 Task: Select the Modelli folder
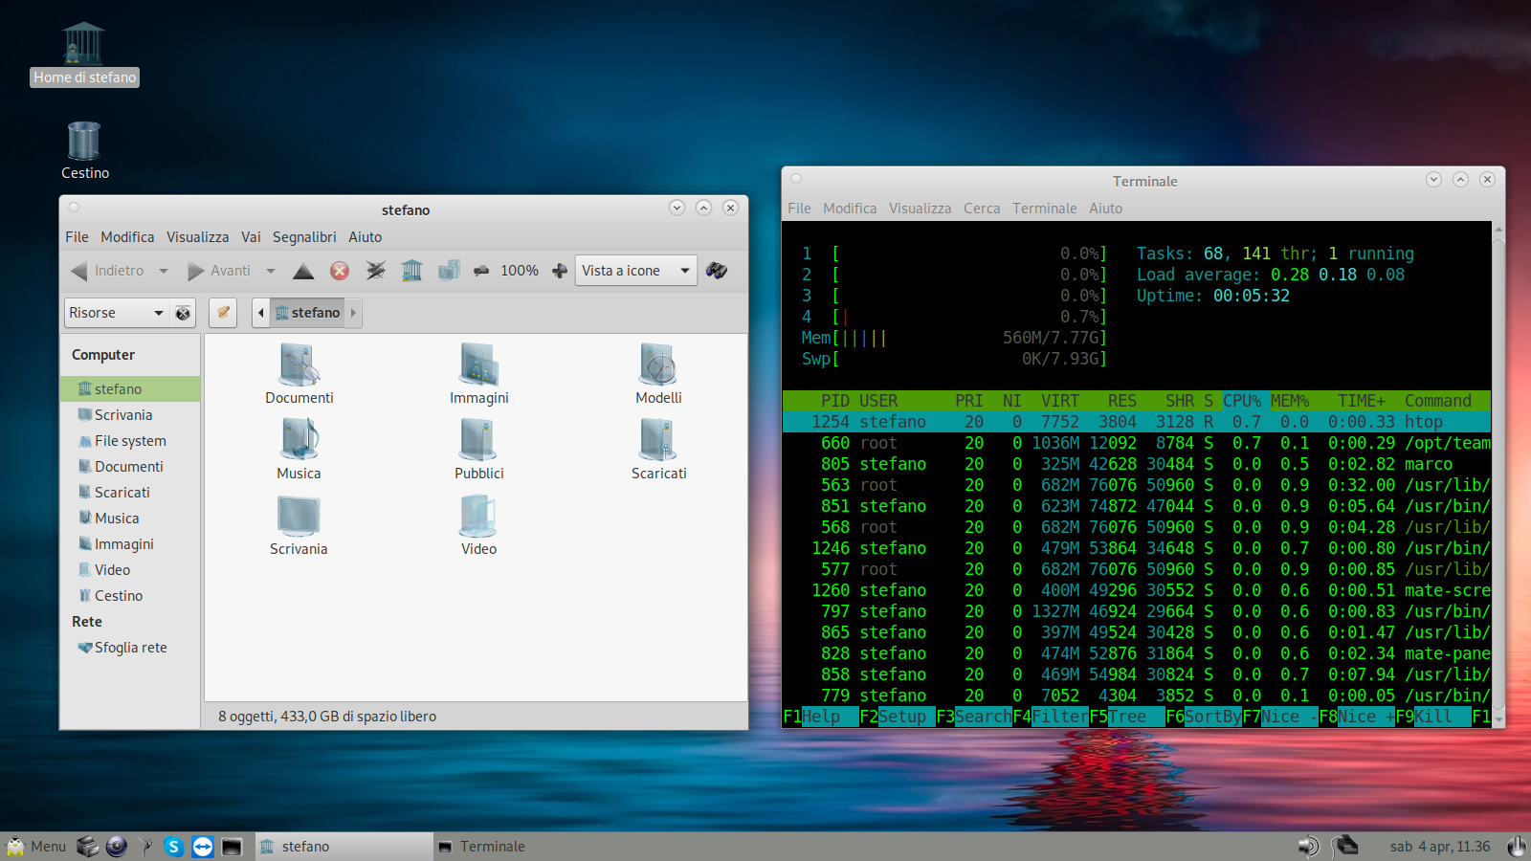658,373
